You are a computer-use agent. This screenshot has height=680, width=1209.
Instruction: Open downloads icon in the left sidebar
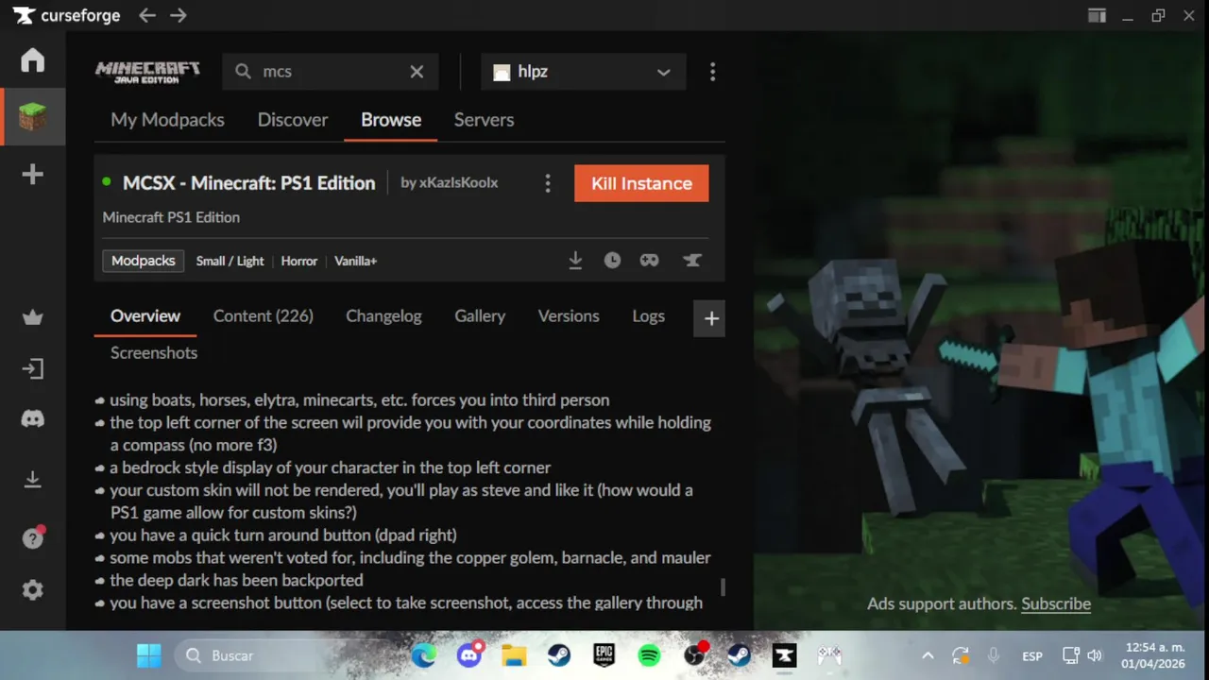tap(33, 480)
